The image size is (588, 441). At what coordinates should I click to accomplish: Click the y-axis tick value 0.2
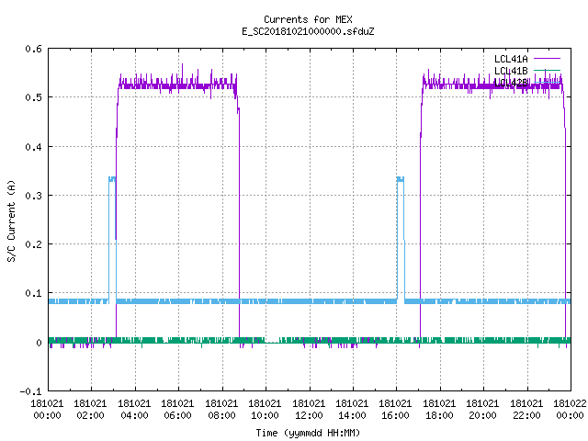[33, 244]
